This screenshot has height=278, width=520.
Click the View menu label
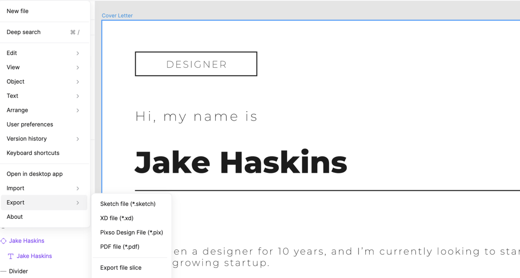(13, 67)
